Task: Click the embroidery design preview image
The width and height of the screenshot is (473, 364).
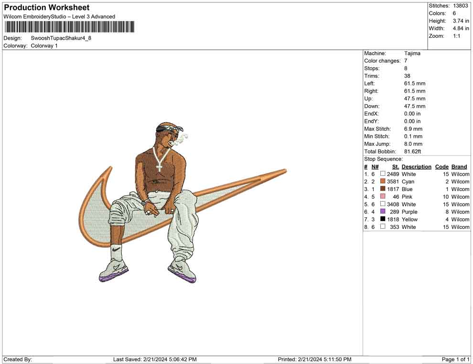Action: point(183,203)
